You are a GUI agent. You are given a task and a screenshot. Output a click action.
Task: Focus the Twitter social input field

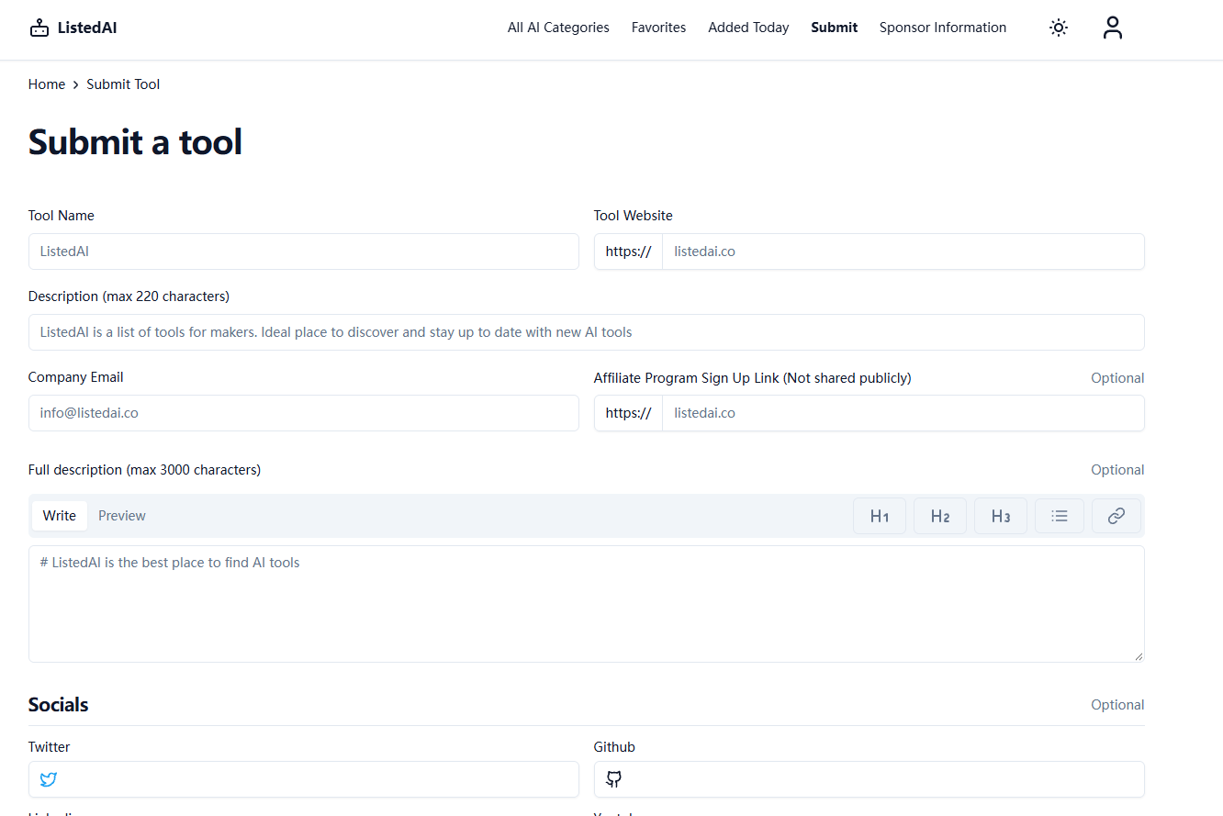click(x=304, y=779)
